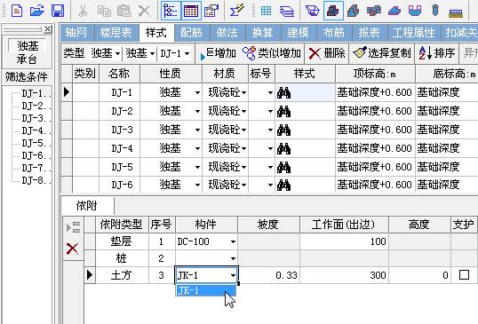Switch to the 做法 tab

point(227,33)
